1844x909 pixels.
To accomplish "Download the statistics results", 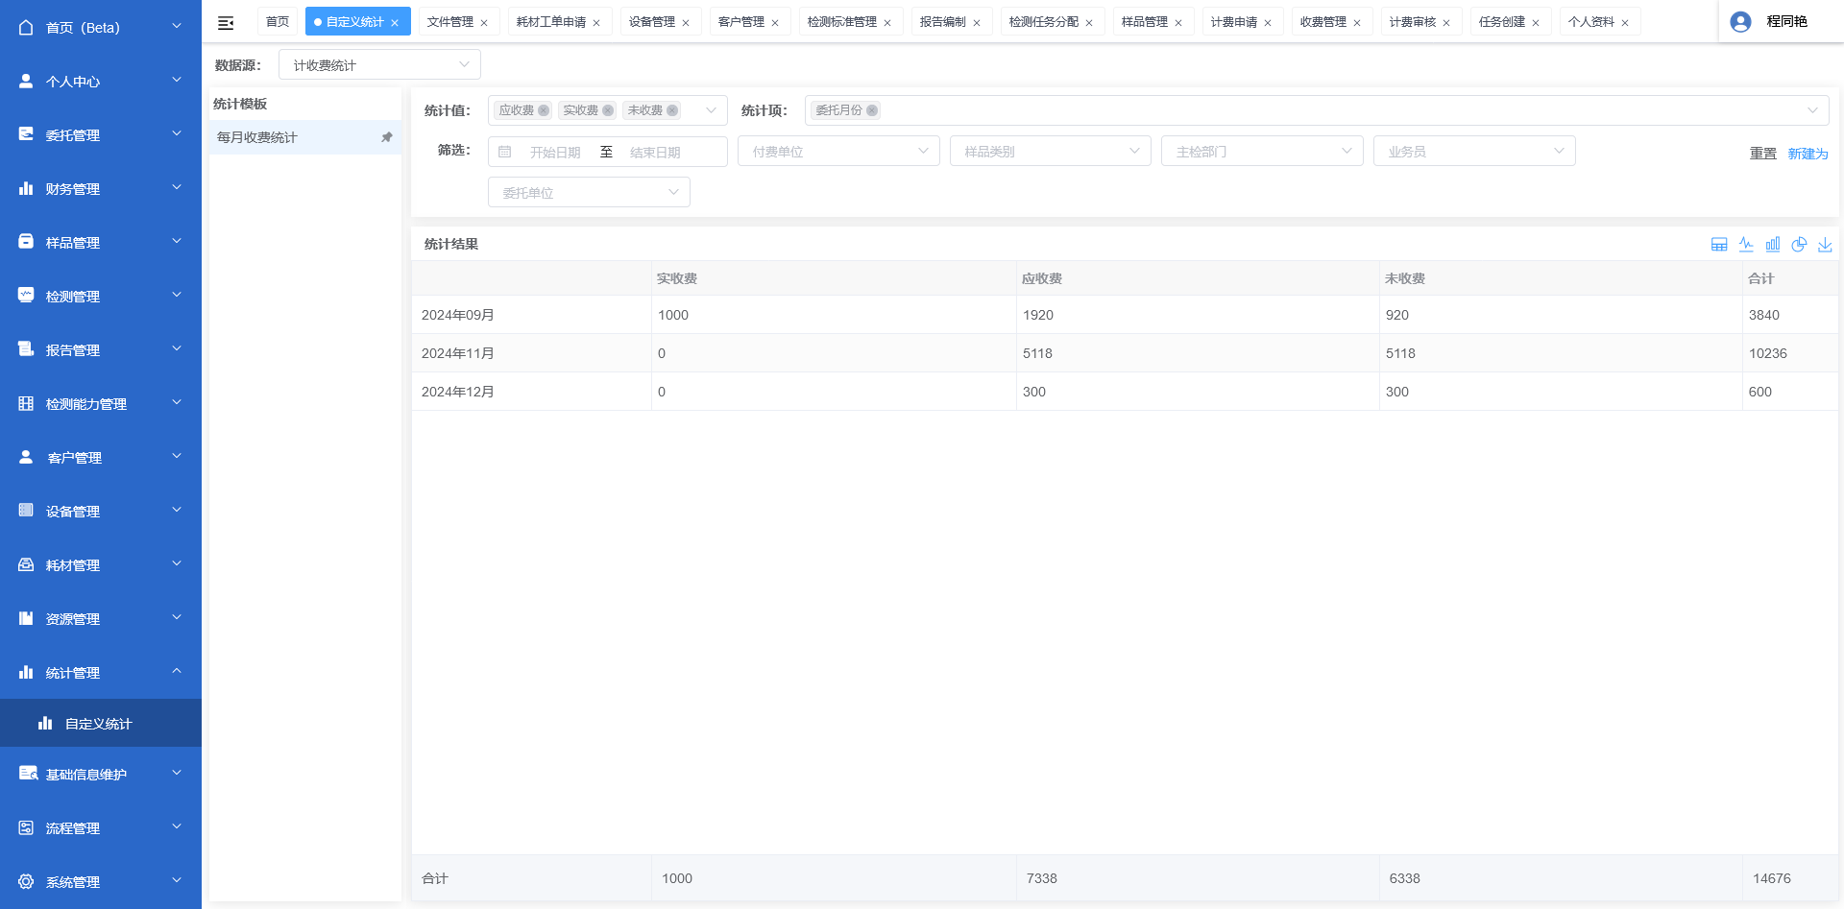I will pyautogui.click(x=1825, y=245).
